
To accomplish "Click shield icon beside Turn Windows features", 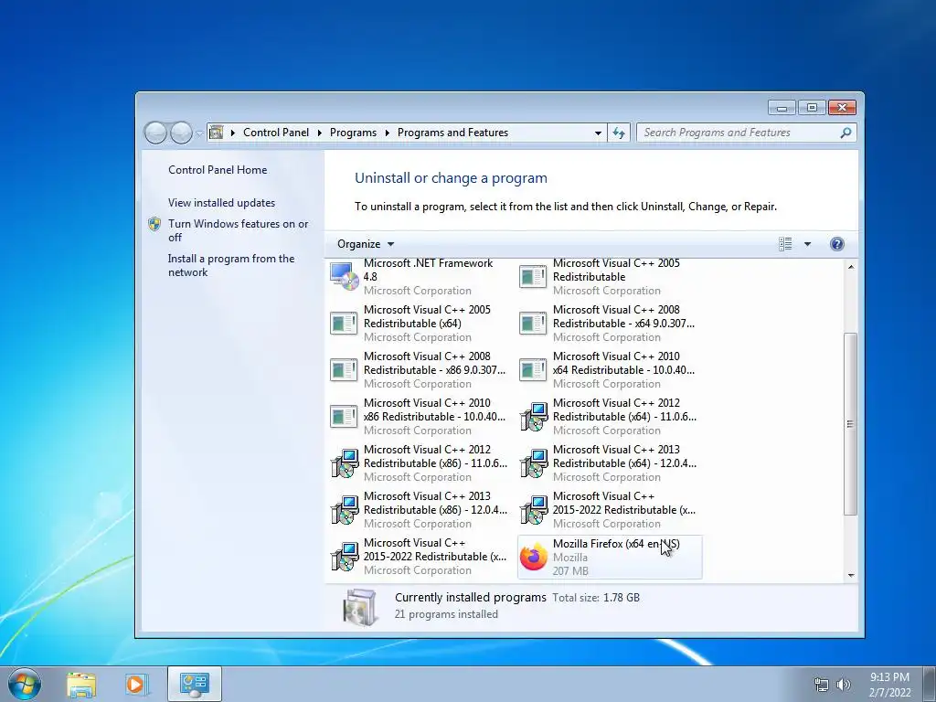I will point(154,224).
